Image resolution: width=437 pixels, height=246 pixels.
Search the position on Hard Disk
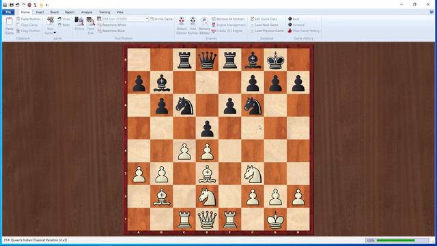[91, 26]
